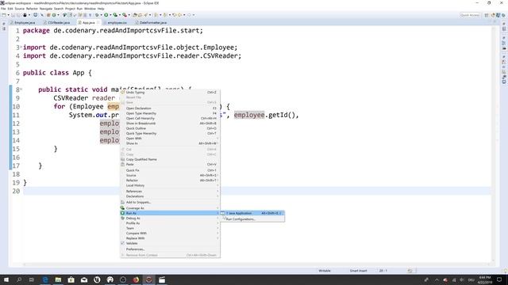
Task: Collapse the main method fold marker
Action: tap(21, 89)
